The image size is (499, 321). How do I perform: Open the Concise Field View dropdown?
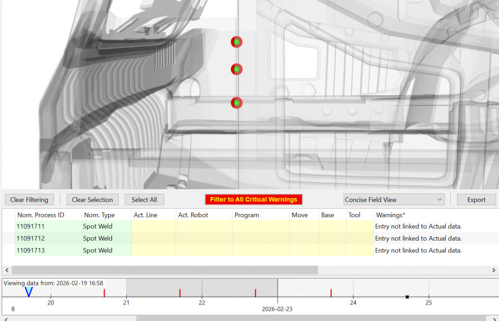coord(394,199)
